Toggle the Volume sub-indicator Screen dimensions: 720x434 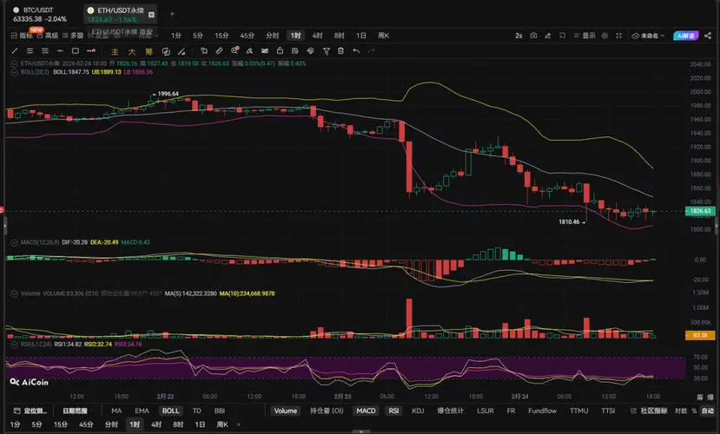286,411
